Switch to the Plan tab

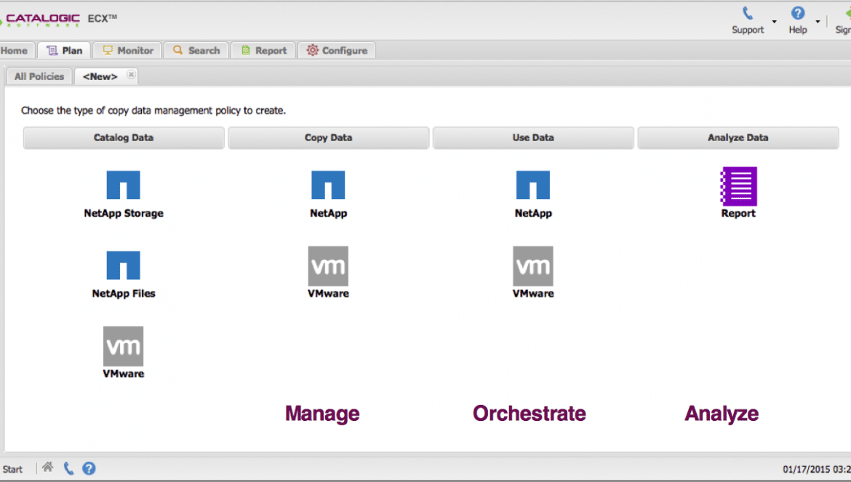tap(64, 50)
